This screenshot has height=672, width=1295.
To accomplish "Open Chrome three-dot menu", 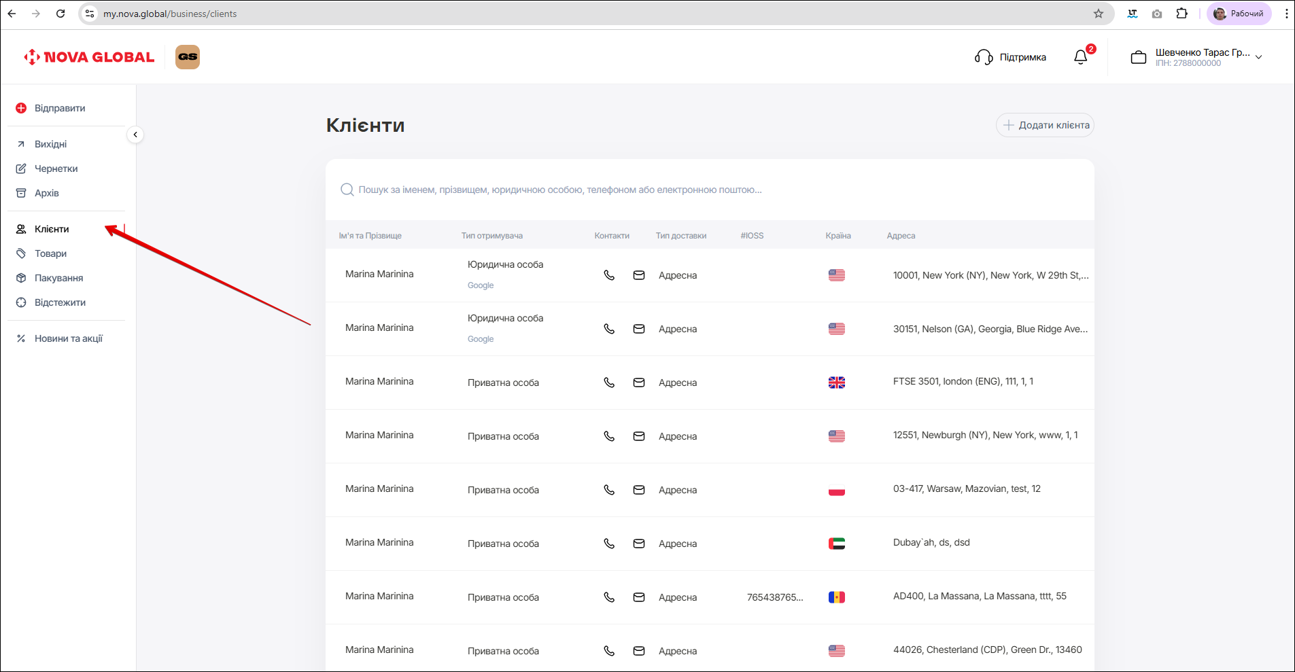I will coord(1286,14).
